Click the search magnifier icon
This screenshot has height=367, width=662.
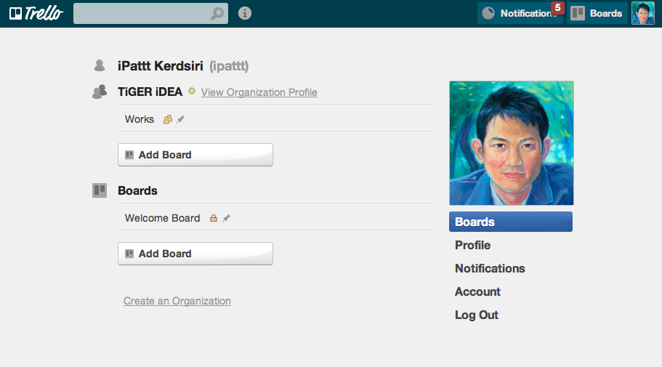[x=217, y=14]
